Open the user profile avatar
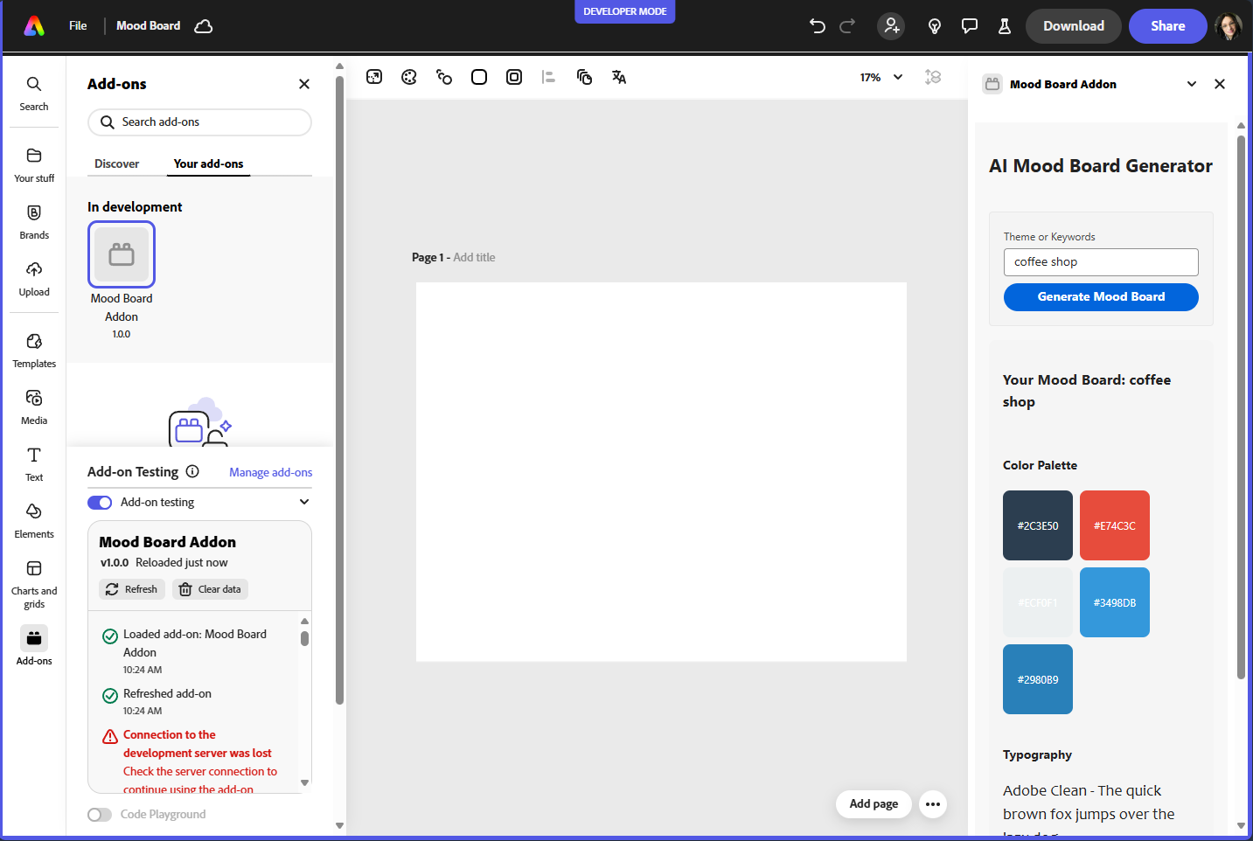The width and height of the screenshot is (1253, 841). point(1229,26)
